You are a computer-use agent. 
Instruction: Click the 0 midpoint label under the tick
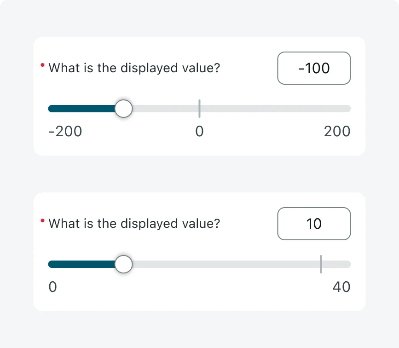click(199, 132)
